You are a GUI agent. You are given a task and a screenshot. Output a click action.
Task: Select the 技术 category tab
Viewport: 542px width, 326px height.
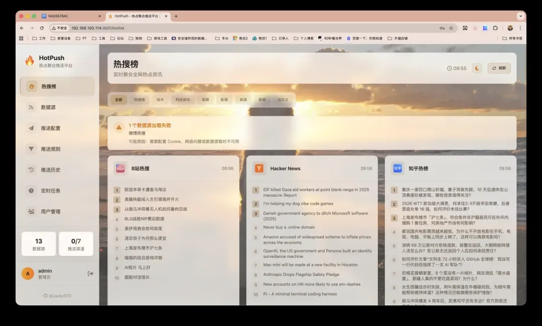point(160,100)
